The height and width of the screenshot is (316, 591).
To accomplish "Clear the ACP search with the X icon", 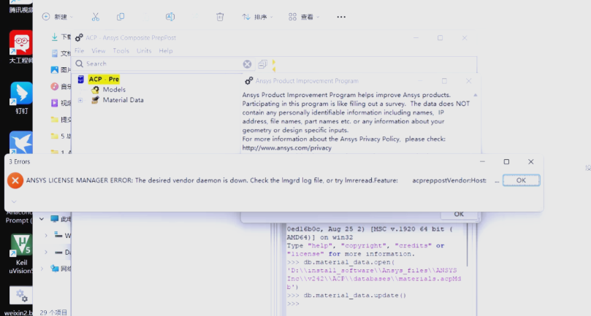I will pyautogui.click(x=247, y=64).
